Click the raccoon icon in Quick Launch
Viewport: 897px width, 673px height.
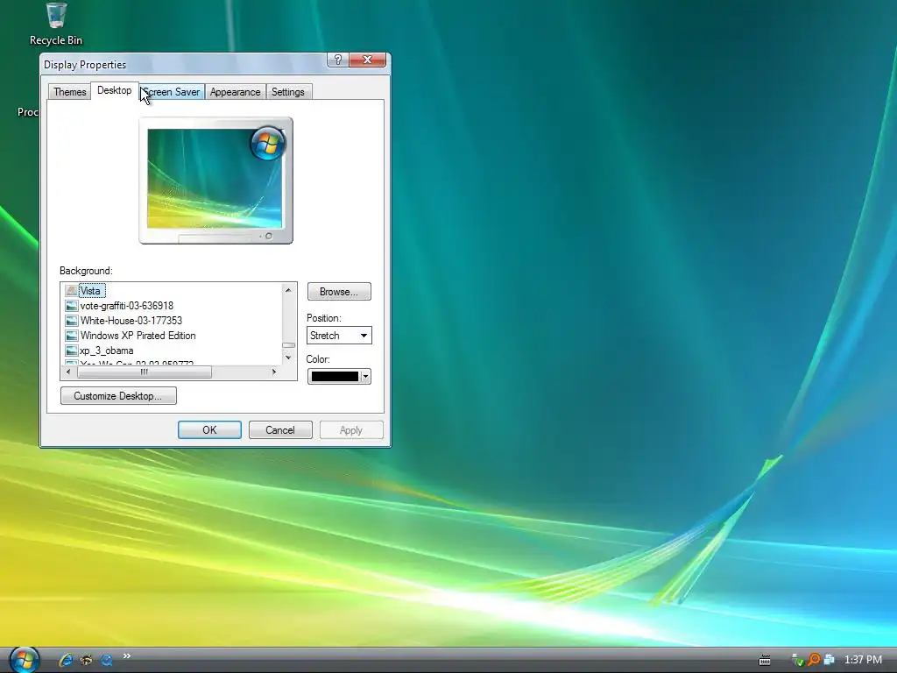tap(87, 660)
